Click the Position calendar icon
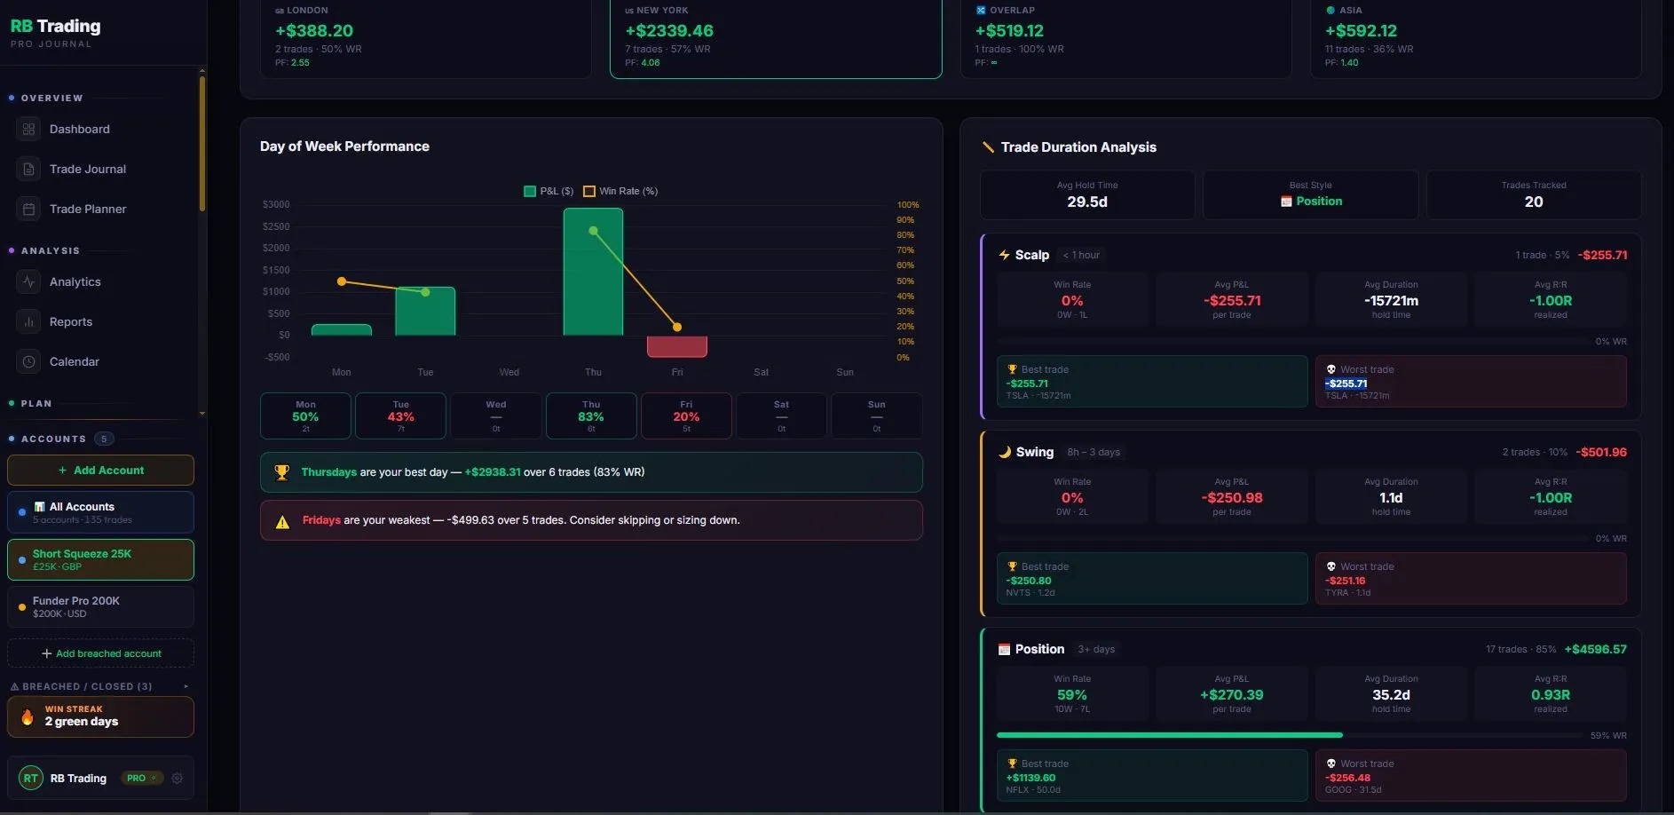Image resolution: width=1674 pixels, height=815 pixels. [1005, 649]
